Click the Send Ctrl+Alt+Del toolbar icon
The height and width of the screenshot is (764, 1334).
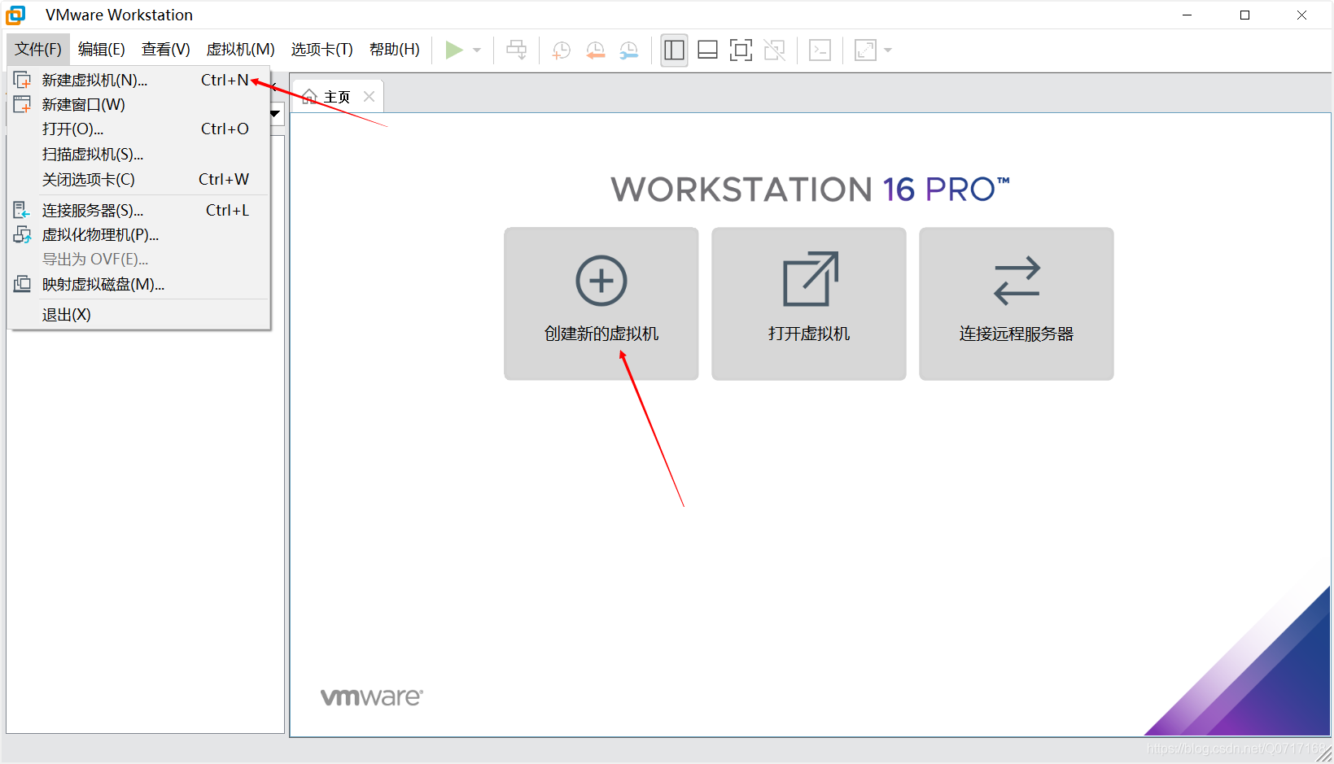coord(516,50)
